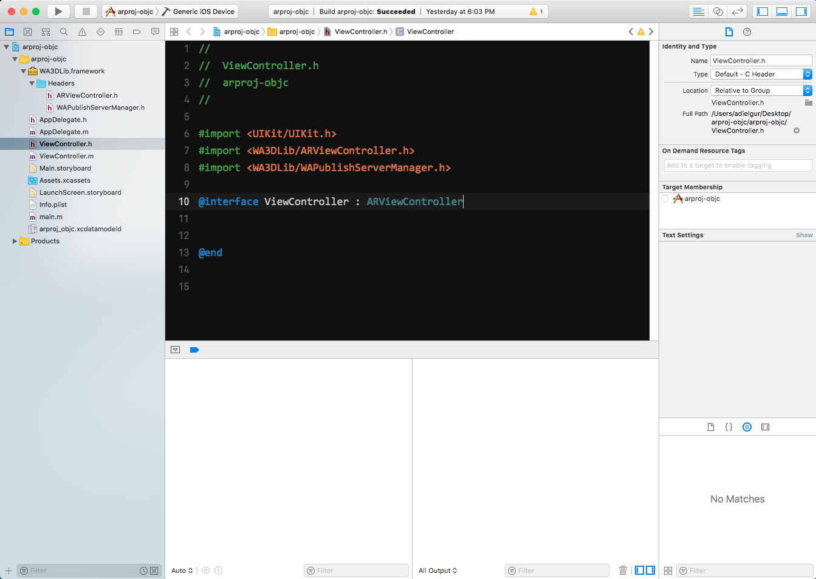Select the arproj-objc scheme

click(129, 12)
